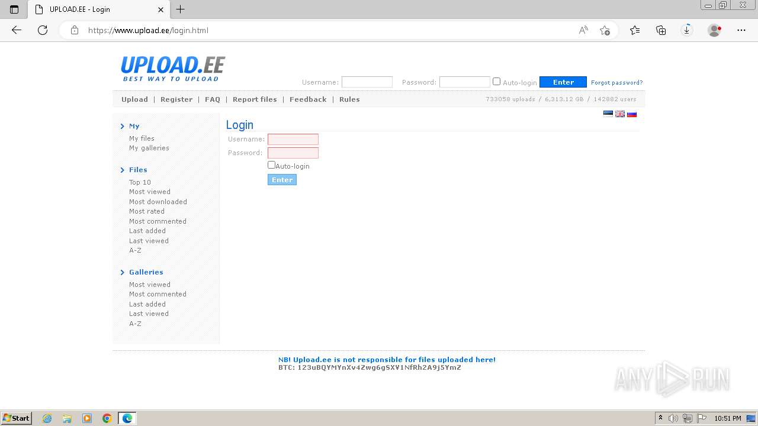
Task: Open Internet Explorer from the taskbar
Action: coord(47,418)
